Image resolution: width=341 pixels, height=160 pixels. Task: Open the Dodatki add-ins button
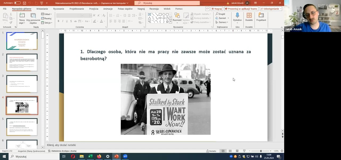tap(249, 17)
